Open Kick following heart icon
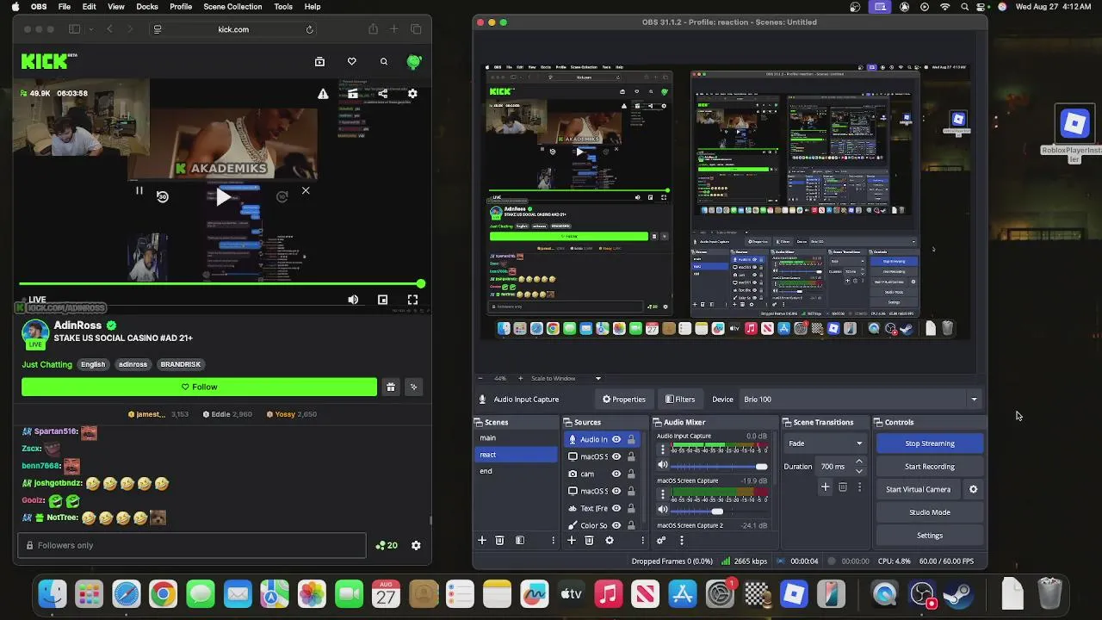This screenshot has width=1102, height=620. [351, 61]
